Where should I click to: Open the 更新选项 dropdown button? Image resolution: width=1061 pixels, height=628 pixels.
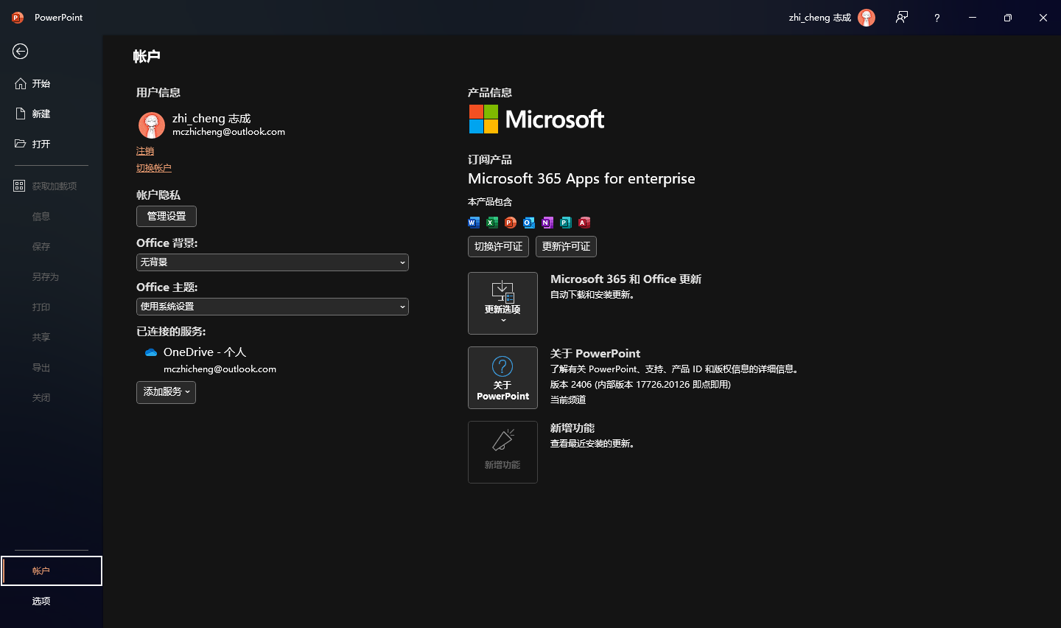pos(503,303)
